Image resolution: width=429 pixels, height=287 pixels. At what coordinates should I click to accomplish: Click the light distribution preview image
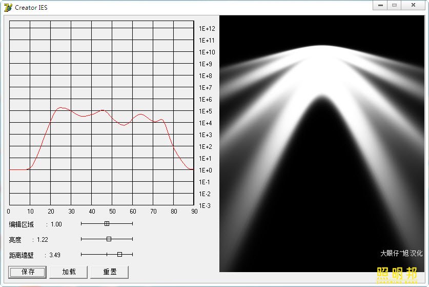tap(322, 144)
